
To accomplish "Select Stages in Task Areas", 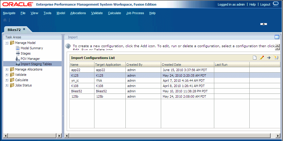I will (x=26, y=53).
